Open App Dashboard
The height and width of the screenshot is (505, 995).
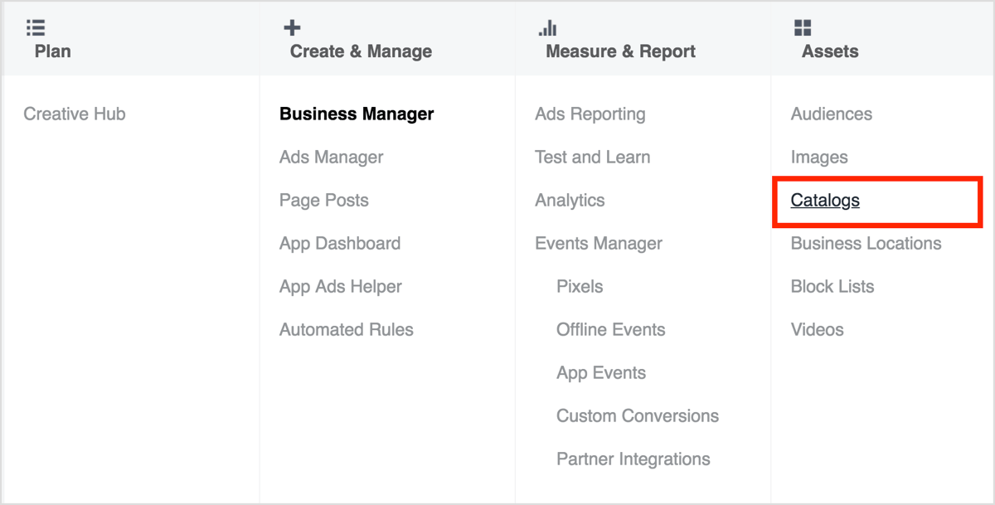[x=340, y=244]
